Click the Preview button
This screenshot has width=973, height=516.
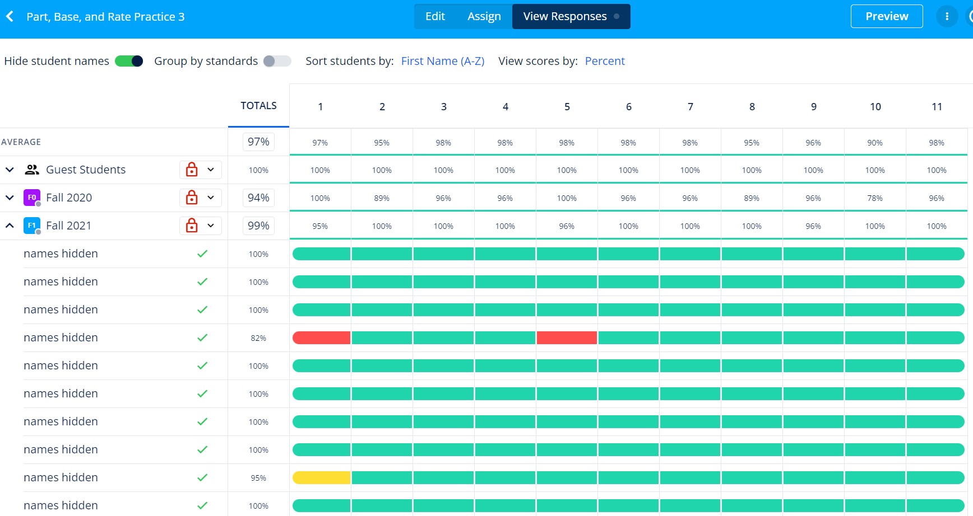point(886,17)
